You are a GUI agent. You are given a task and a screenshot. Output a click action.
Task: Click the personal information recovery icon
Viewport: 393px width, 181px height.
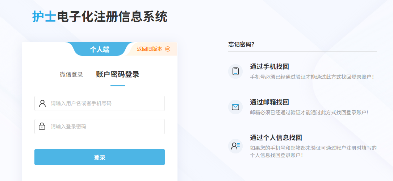tap(235, 146)
